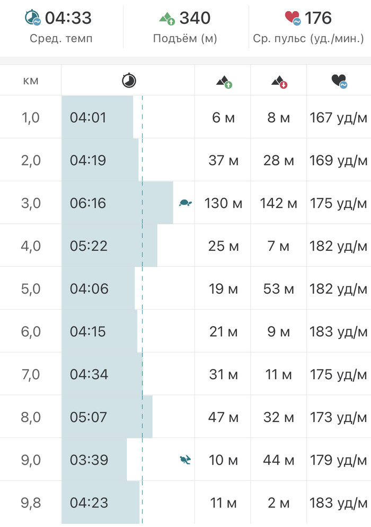Image resolution: width=371 pixels, height=527 pixels.
Task: Click the ascent column header icon
Action: click(x=224, y=81)
